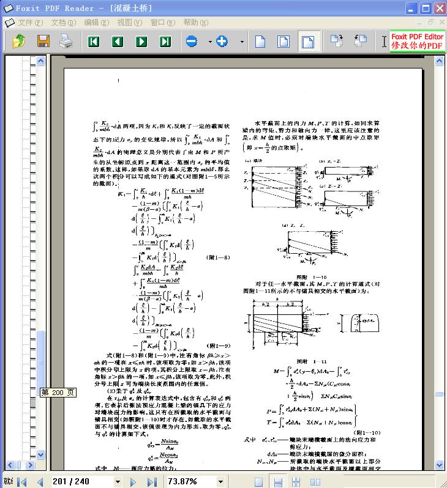Image resolution: width=447 pixels, height=488 pixels.
Task: Switch to continuous facing layout
Action: [x=296, y=482]
